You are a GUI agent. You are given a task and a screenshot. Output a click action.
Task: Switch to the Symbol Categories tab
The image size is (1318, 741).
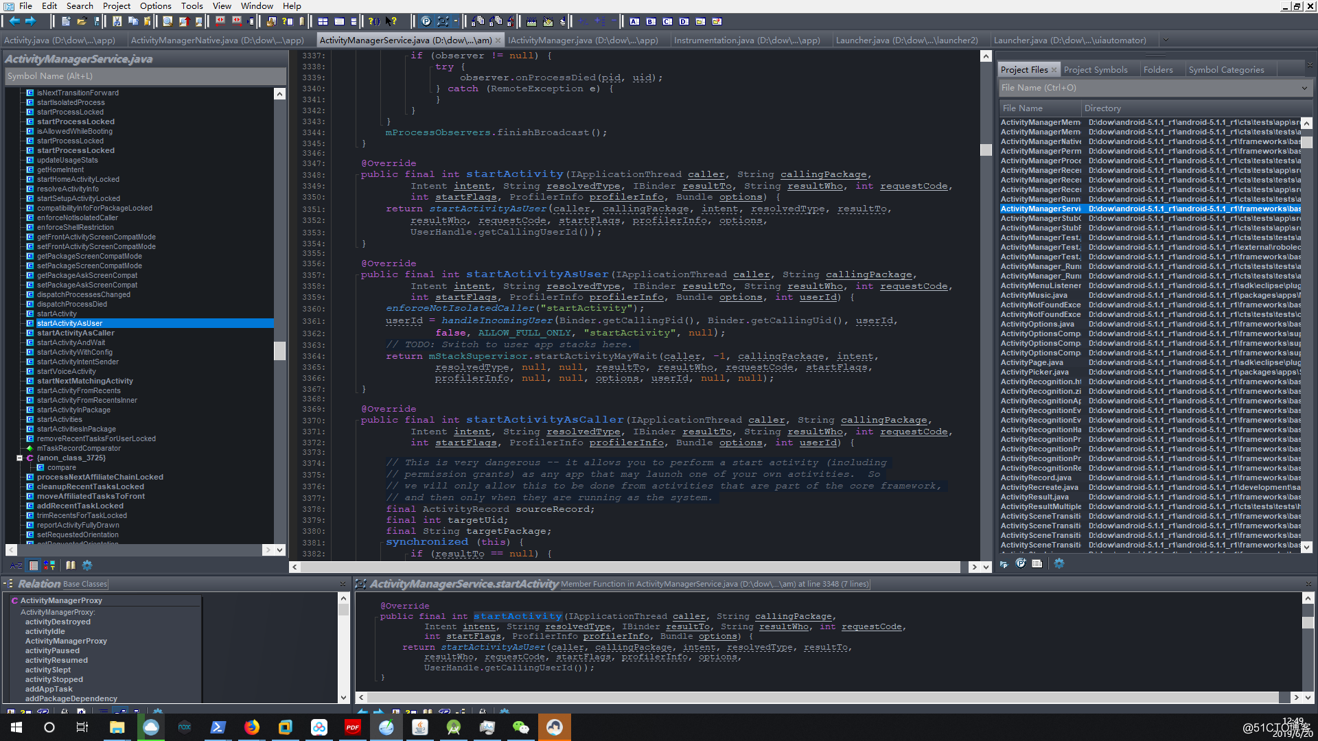click(1226, 69)
